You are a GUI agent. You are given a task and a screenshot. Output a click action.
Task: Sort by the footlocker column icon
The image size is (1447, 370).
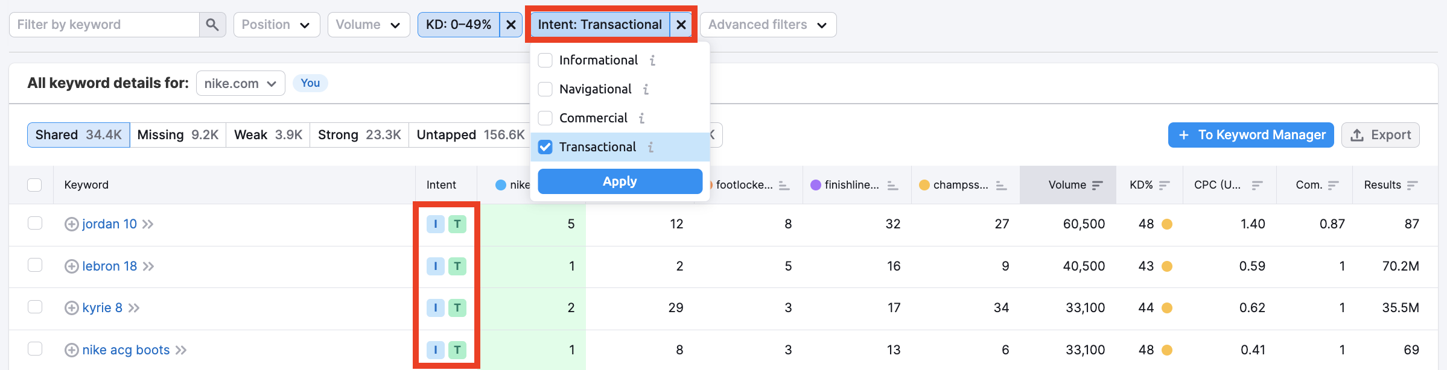click(x=784, y=186)
